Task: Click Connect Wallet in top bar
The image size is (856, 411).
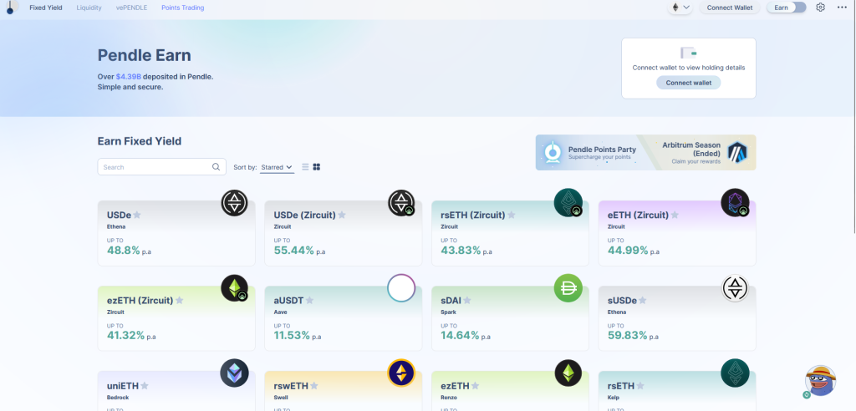Action: click(729, 8)
